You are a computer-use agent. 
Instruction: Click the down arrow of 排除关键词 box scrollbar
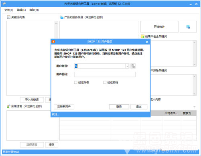195,94
